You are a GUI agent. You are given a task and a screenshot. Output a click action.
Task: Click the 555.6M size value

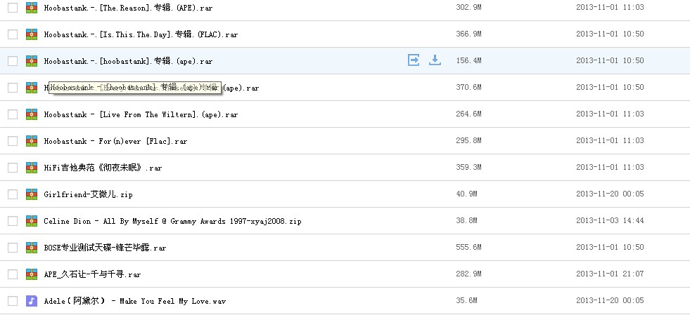click(x=468, y=247)
